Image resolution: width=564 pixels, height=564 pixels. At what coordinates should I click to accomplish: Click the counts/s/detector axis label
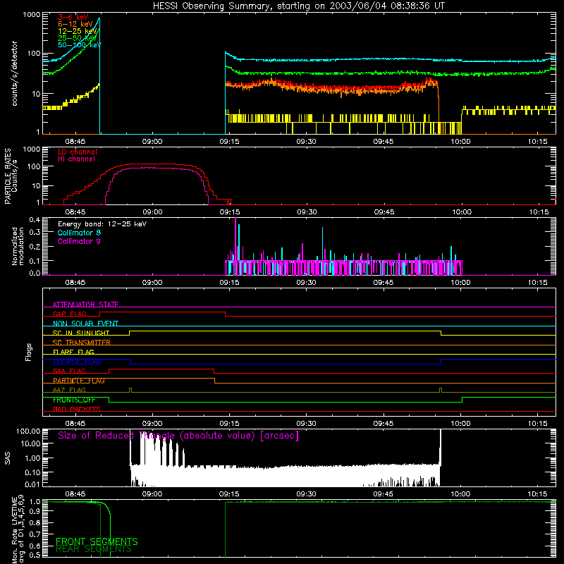tap(15, 73)
